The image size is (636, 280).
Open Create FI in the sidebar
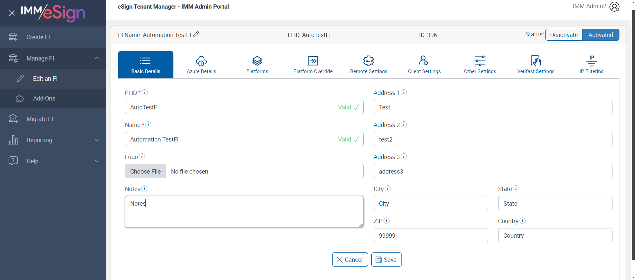tap(53, 37)
